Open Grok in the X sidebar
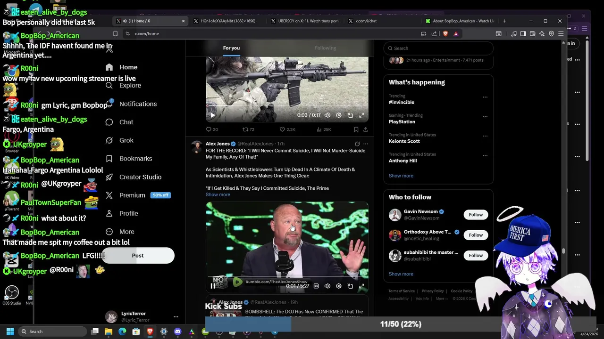The height and width of the screenshot is (339, 604). click(119, 140)
